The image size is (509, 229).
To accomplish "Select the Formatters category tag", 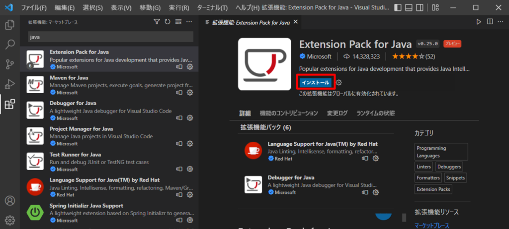I will tap(428, 178).
